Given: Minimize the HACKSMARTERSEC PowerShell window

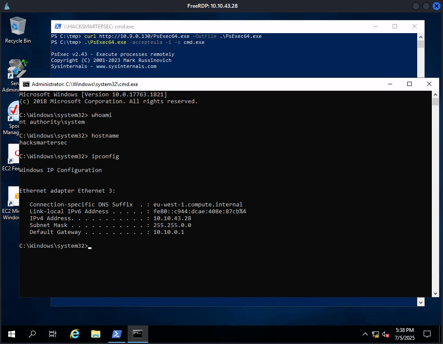Looking at the screenshot, I should point(376,26).
